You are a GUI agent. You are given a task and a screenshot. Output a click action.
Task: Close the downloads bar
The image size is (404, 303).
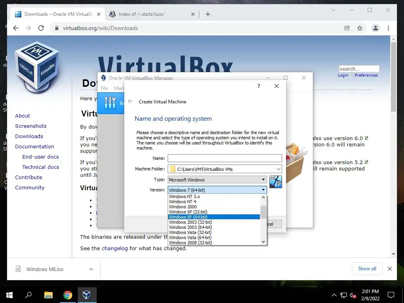pos(389,269)
